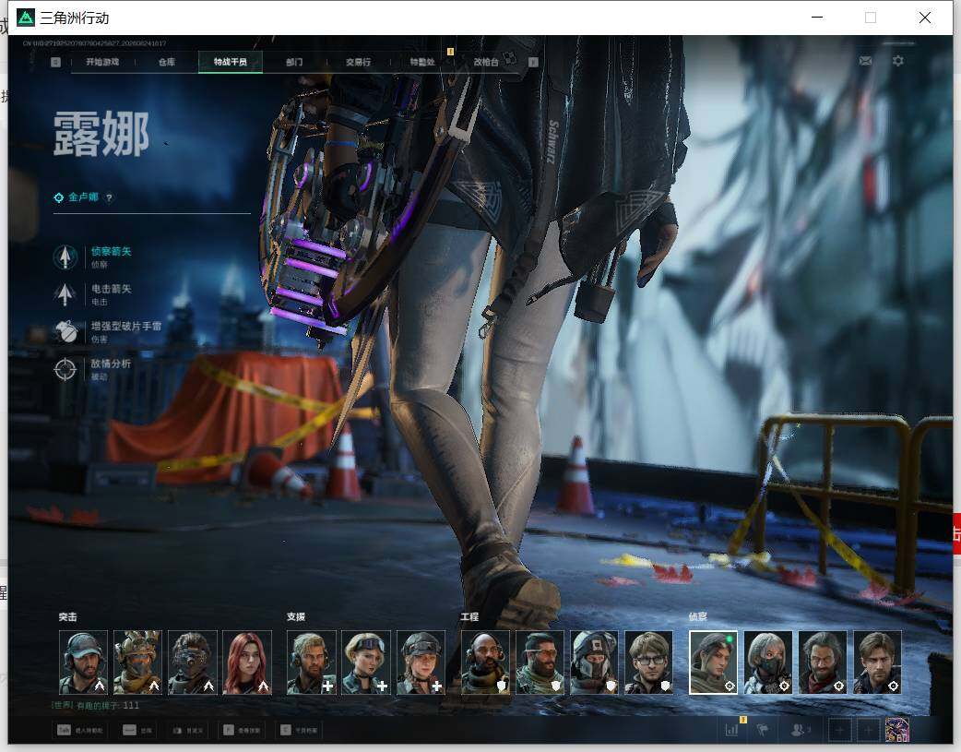Screen dimensions: 961x752
Task: Click the previous-tab arrow left of 开始游戏
Action: click(55, 62)
